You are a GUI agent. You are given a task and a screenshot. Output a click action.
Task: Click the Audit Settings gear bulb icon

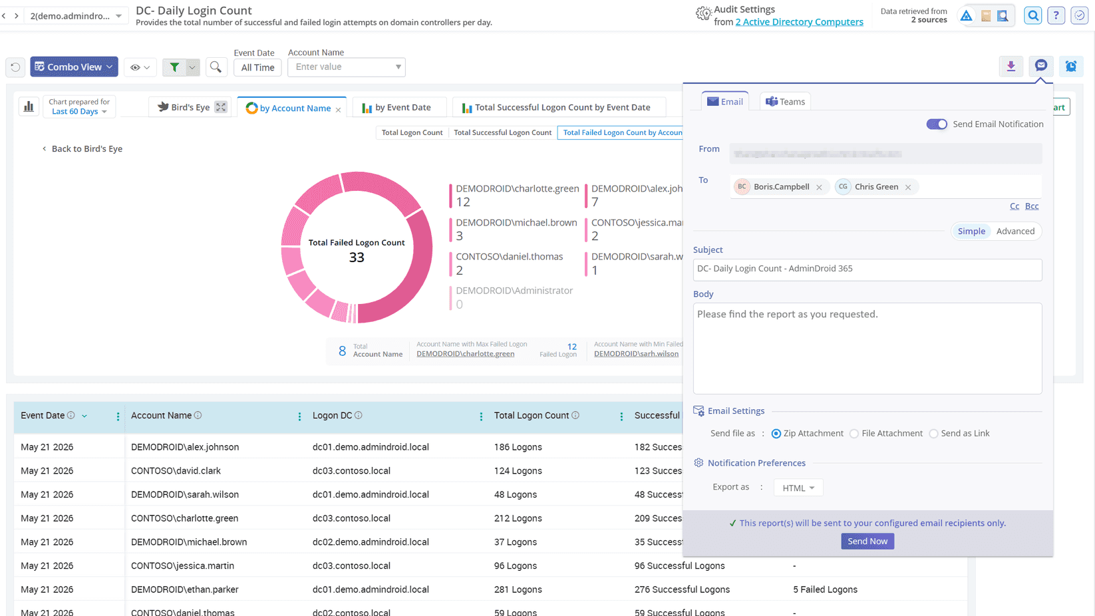click(x=703, y=13)
